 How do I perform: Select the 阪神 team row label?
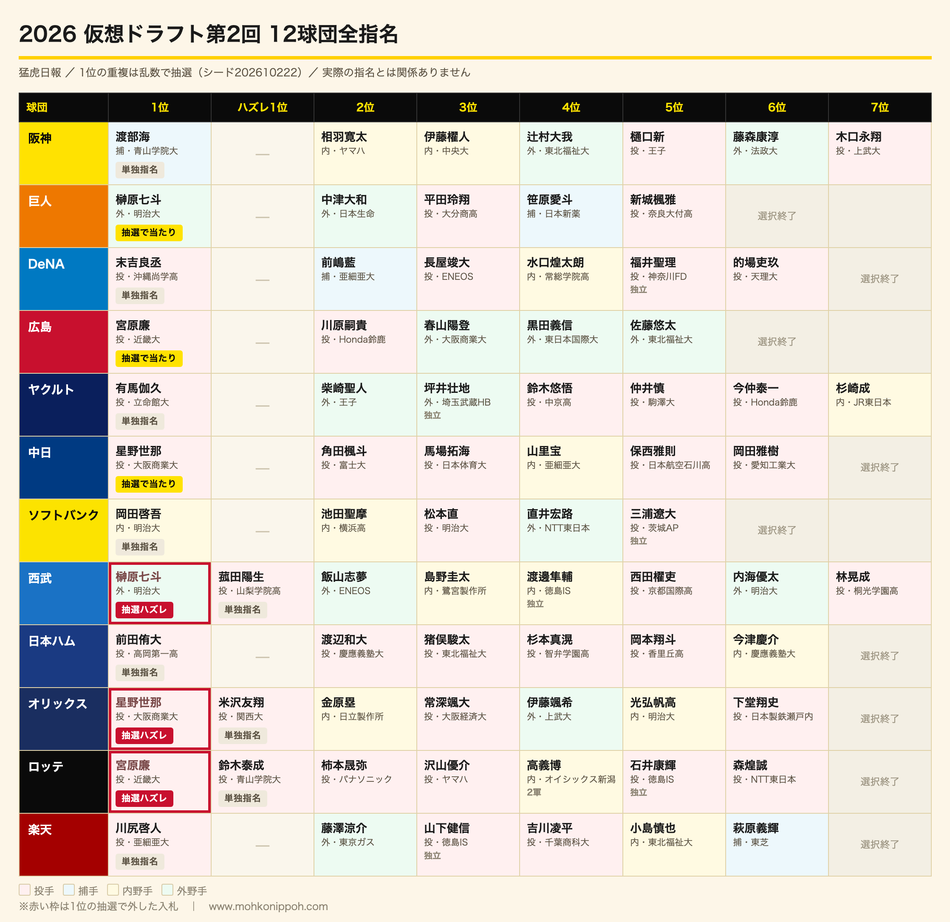(x=63, y=153)
